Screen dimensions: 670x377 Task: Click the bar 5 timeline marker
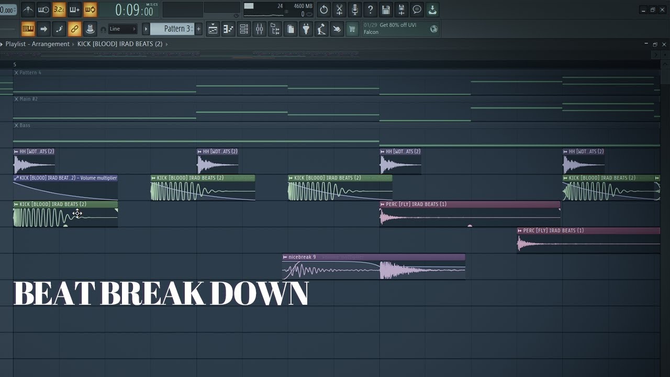pyautogui.click(x=15, y=64)
